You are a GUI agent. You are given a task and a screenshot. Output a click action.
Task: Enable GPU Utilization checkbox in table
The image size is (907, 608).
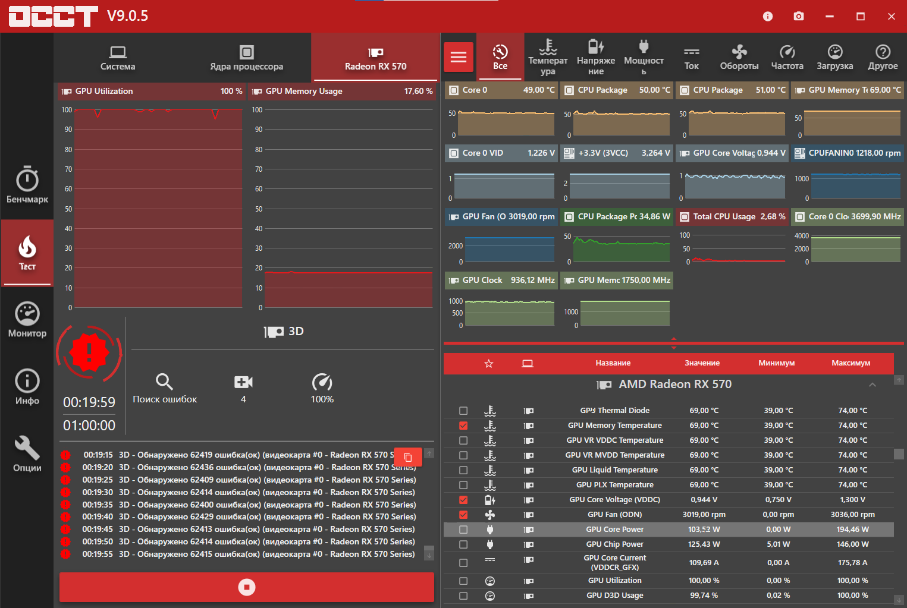(x=463, y=581)
